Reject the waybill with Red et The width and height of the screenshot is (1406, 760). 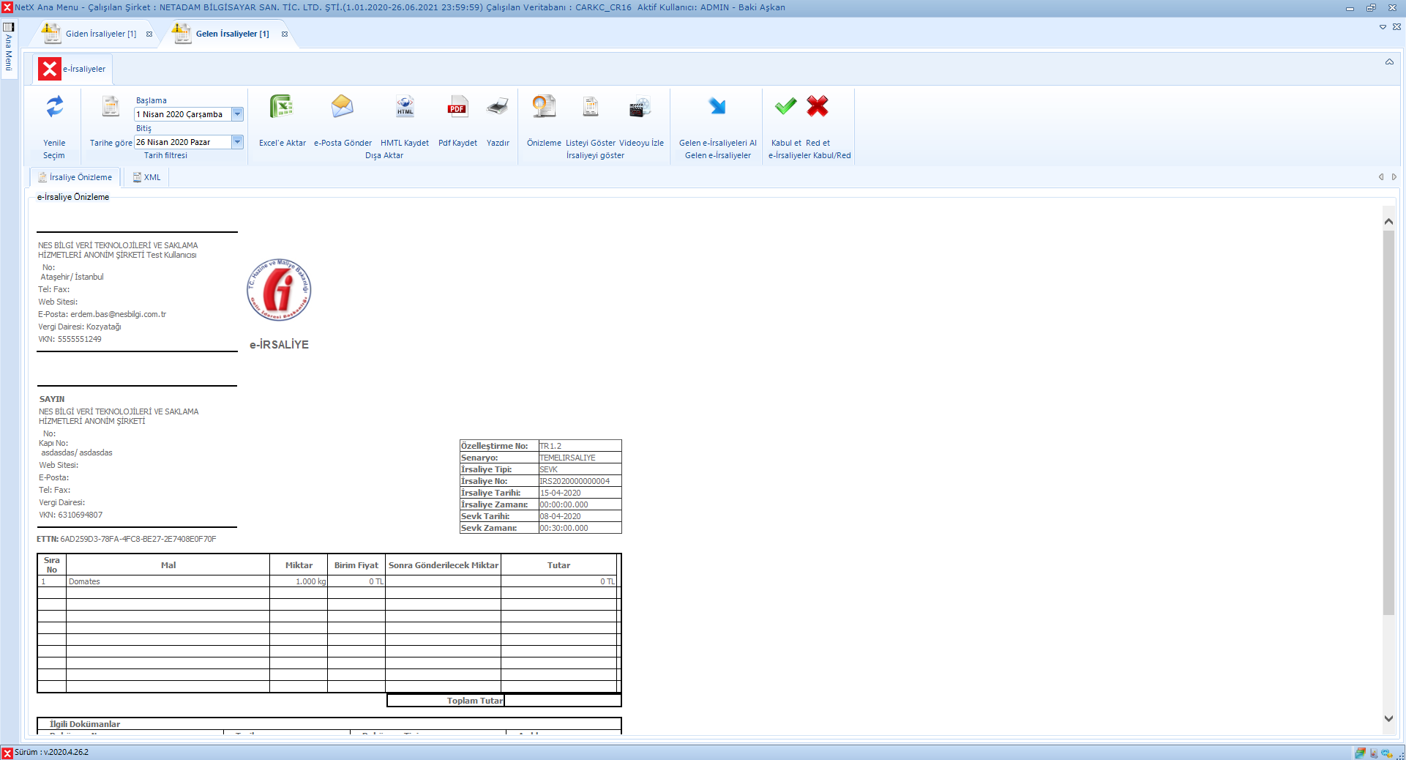point(818,108)
